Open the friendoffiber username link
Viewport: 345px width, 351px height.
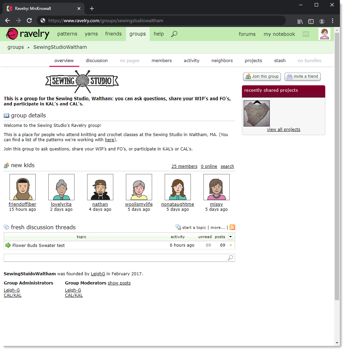pyautogui.click(x=22, y=204)
